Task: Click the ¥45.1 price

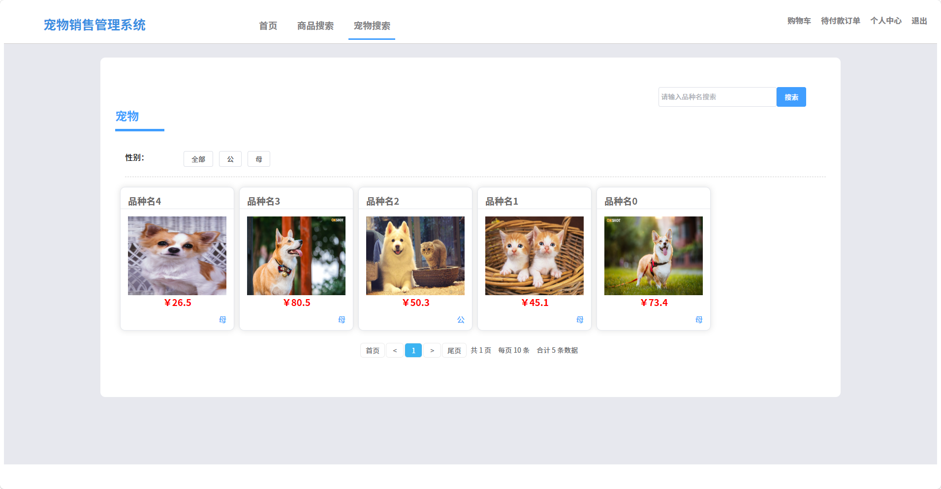Action: (534, 303)
